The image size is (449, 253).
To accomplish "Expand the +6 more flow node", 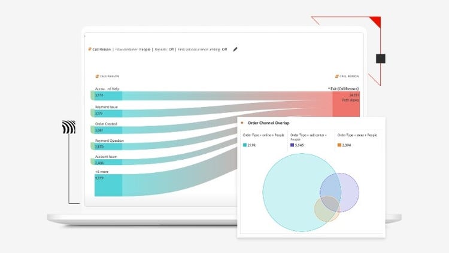I will point(108,184).
